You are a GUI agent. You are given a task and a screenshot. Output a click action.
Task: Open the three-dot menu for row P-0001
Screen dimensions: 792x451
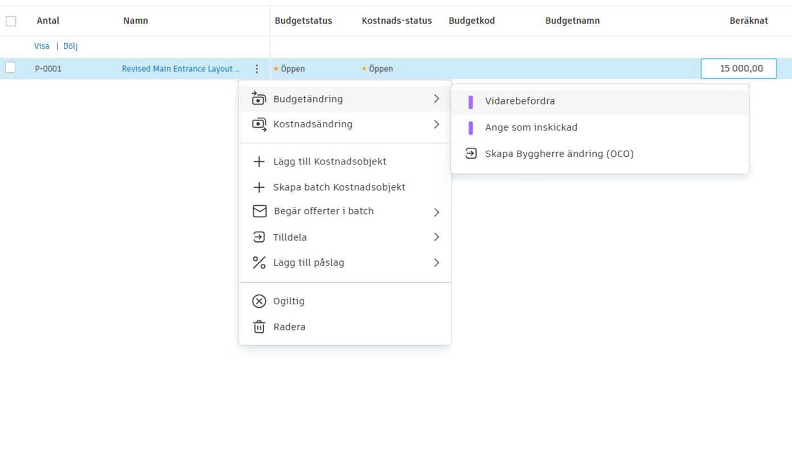[x=257, y=69]
